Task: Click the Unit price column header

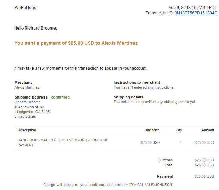Action: [152, 130]
